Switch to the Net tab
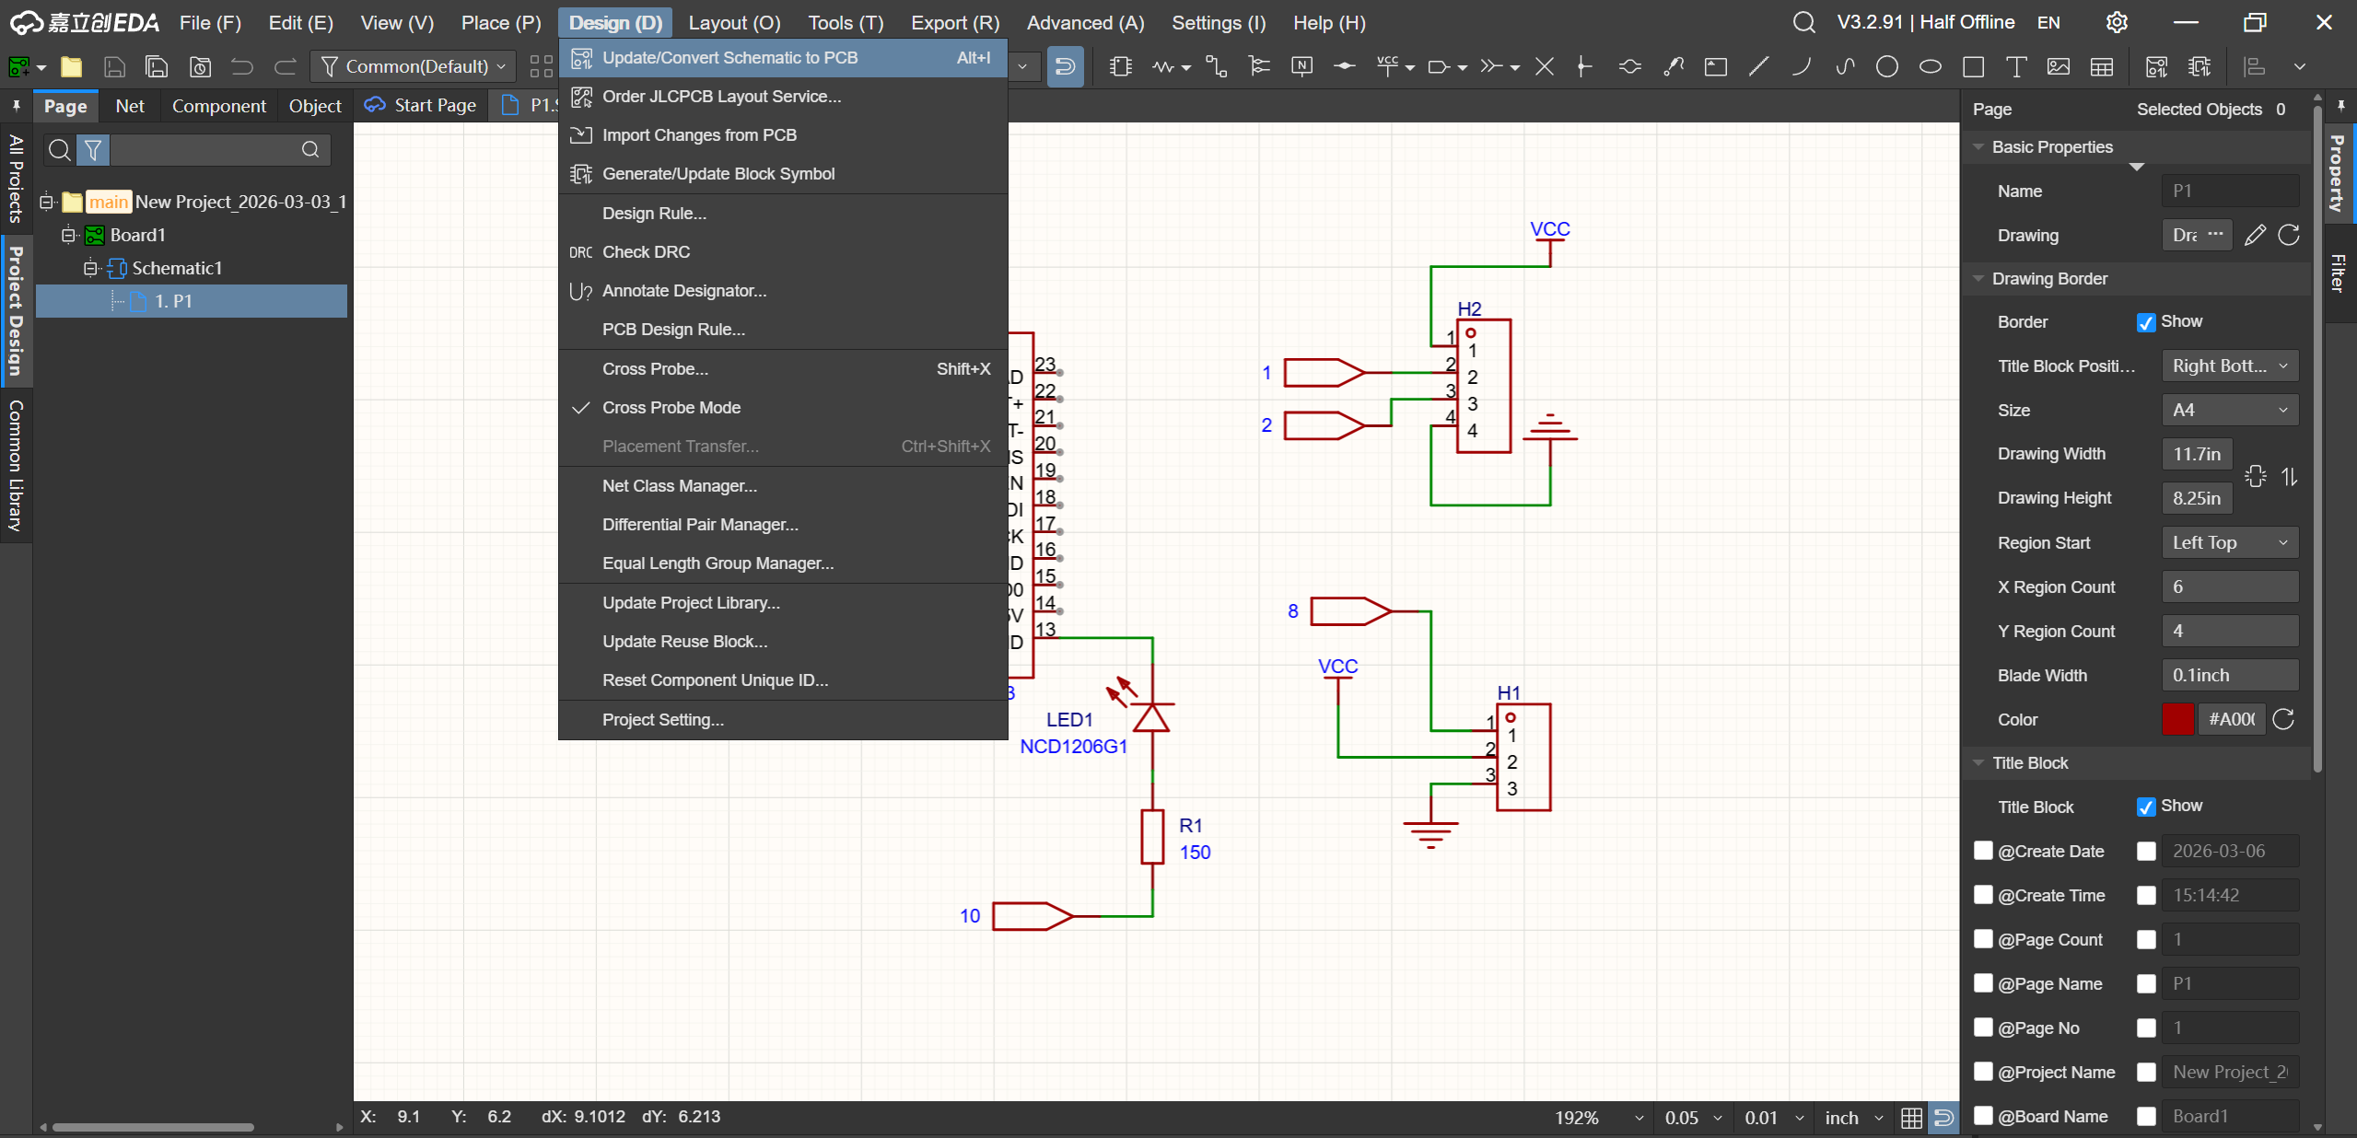Screen dimensions: 2357x1138 point(130,106)
